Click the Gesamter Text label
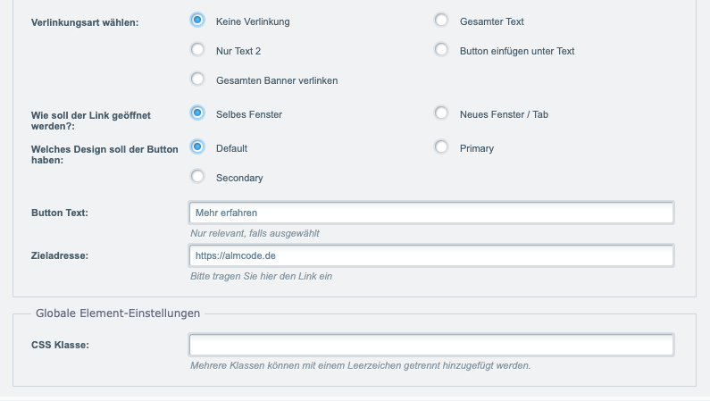The height and width of the screenshot is (401, 710). (492, 21)
